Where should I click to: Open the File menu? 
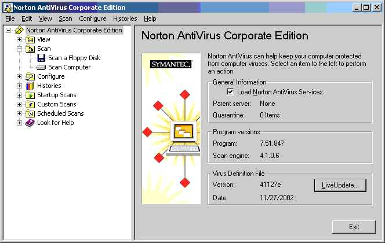point(10,19)
